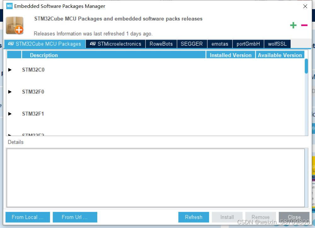The width and height of the screenshot is (315, 228).
Task: Expand the STM32C0 package row
Action: pos(10,70)
